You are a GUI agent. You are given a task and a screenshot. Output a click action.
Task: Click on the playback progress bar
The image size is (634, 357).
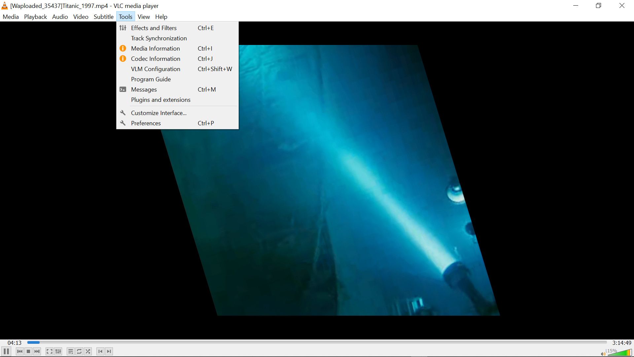pyautogui.click(x=317, y=342)
